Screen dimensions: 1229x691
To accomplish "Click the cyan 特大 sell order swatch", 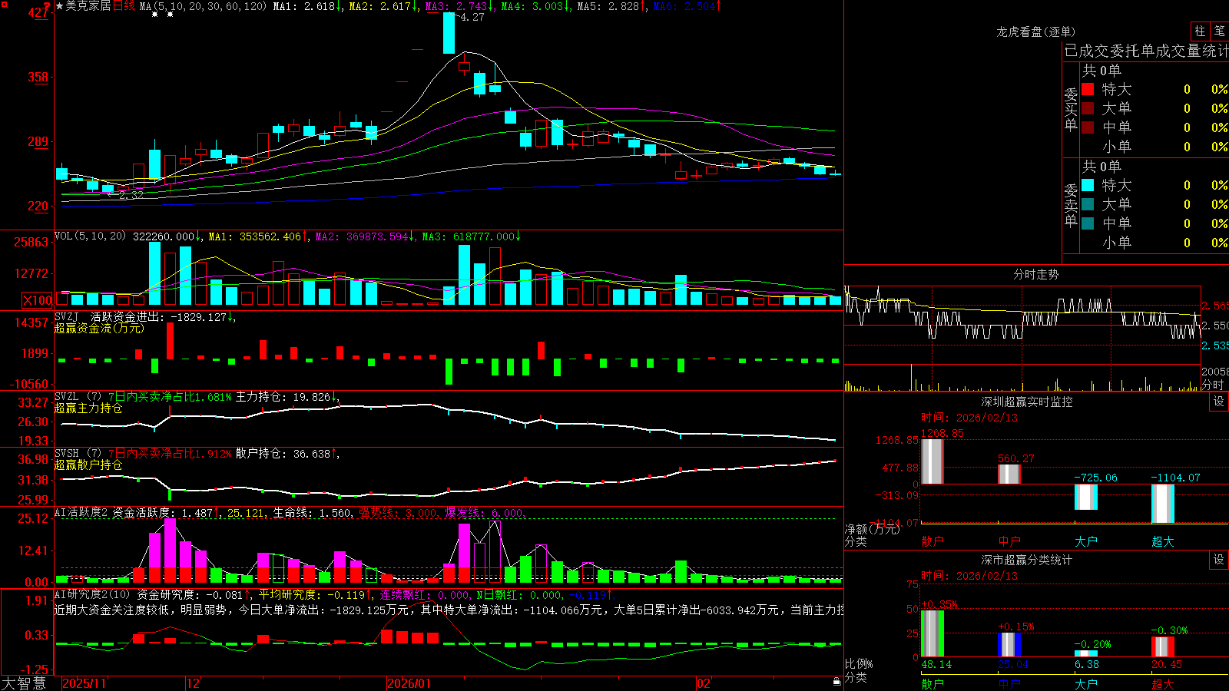I will point(1088,185).
